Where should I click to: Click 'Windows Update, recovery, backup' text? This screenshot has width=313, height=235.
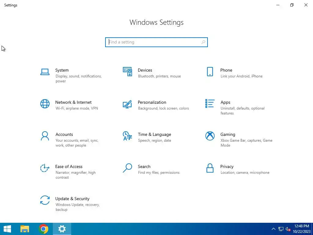tap(77, 207)
